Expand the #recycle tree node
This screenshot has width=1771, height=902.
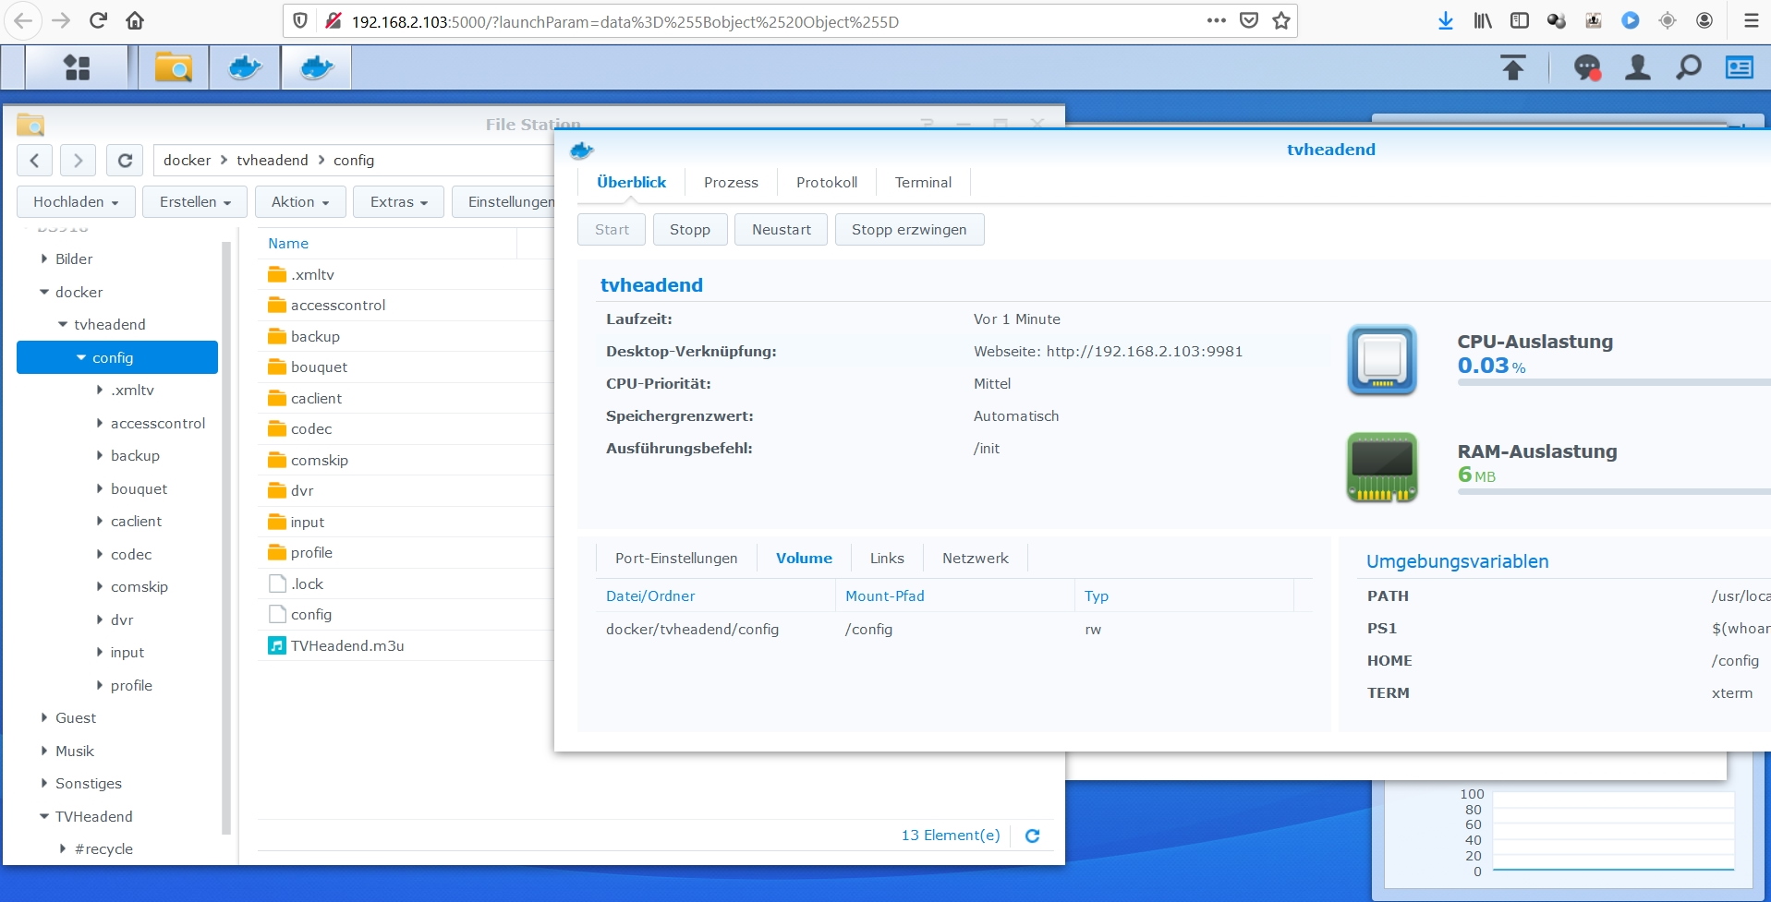(63, 848)
